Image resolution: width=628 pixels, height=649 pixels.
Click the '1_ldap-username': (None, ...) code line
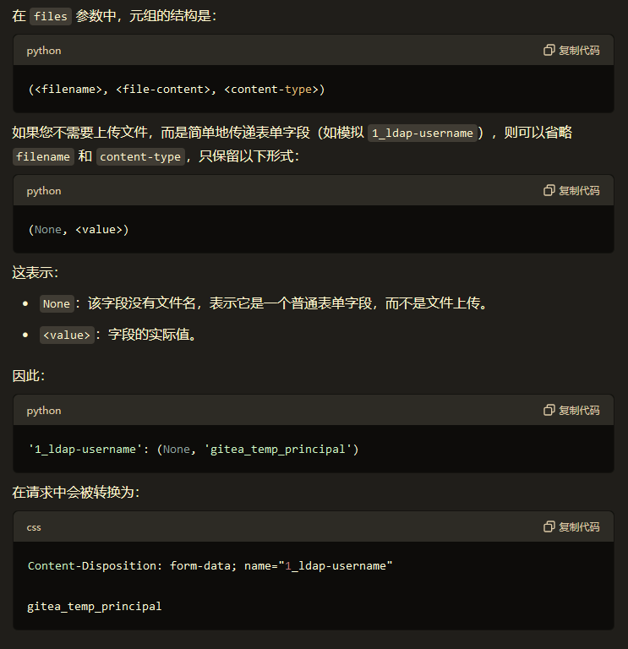(194, 449)
